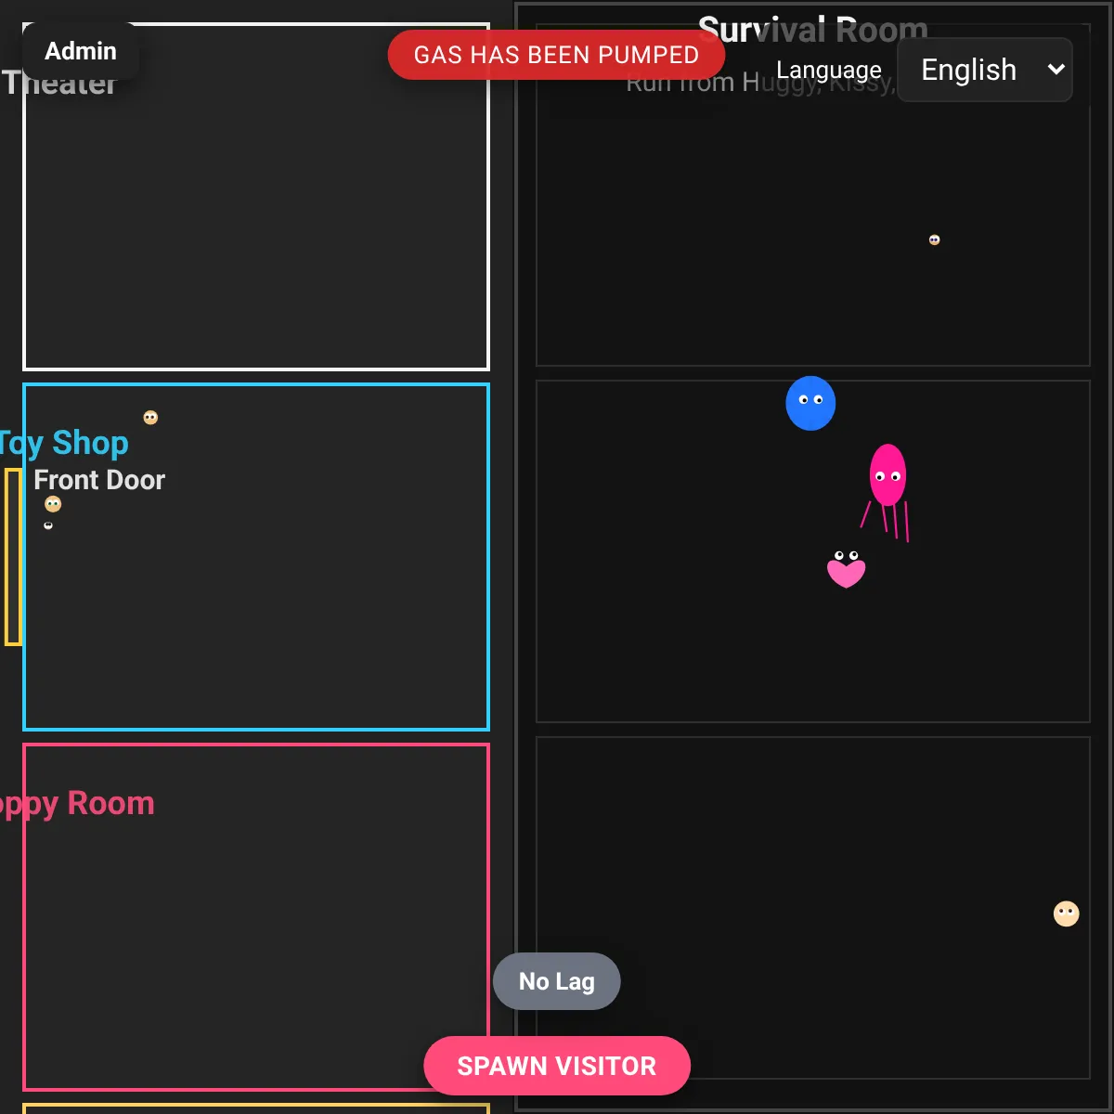Click the yellow front door outline

point(13,557)
